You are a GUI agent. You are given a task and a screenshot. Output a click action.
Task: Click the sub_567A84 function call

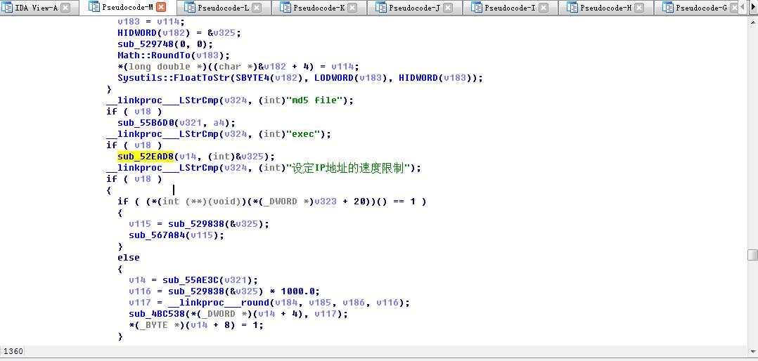157,235
